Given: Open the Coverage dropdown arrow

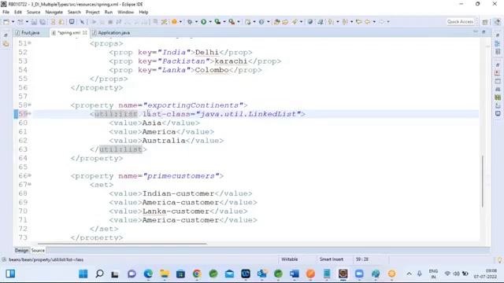Looking at the screenshot, I should 224,22.
